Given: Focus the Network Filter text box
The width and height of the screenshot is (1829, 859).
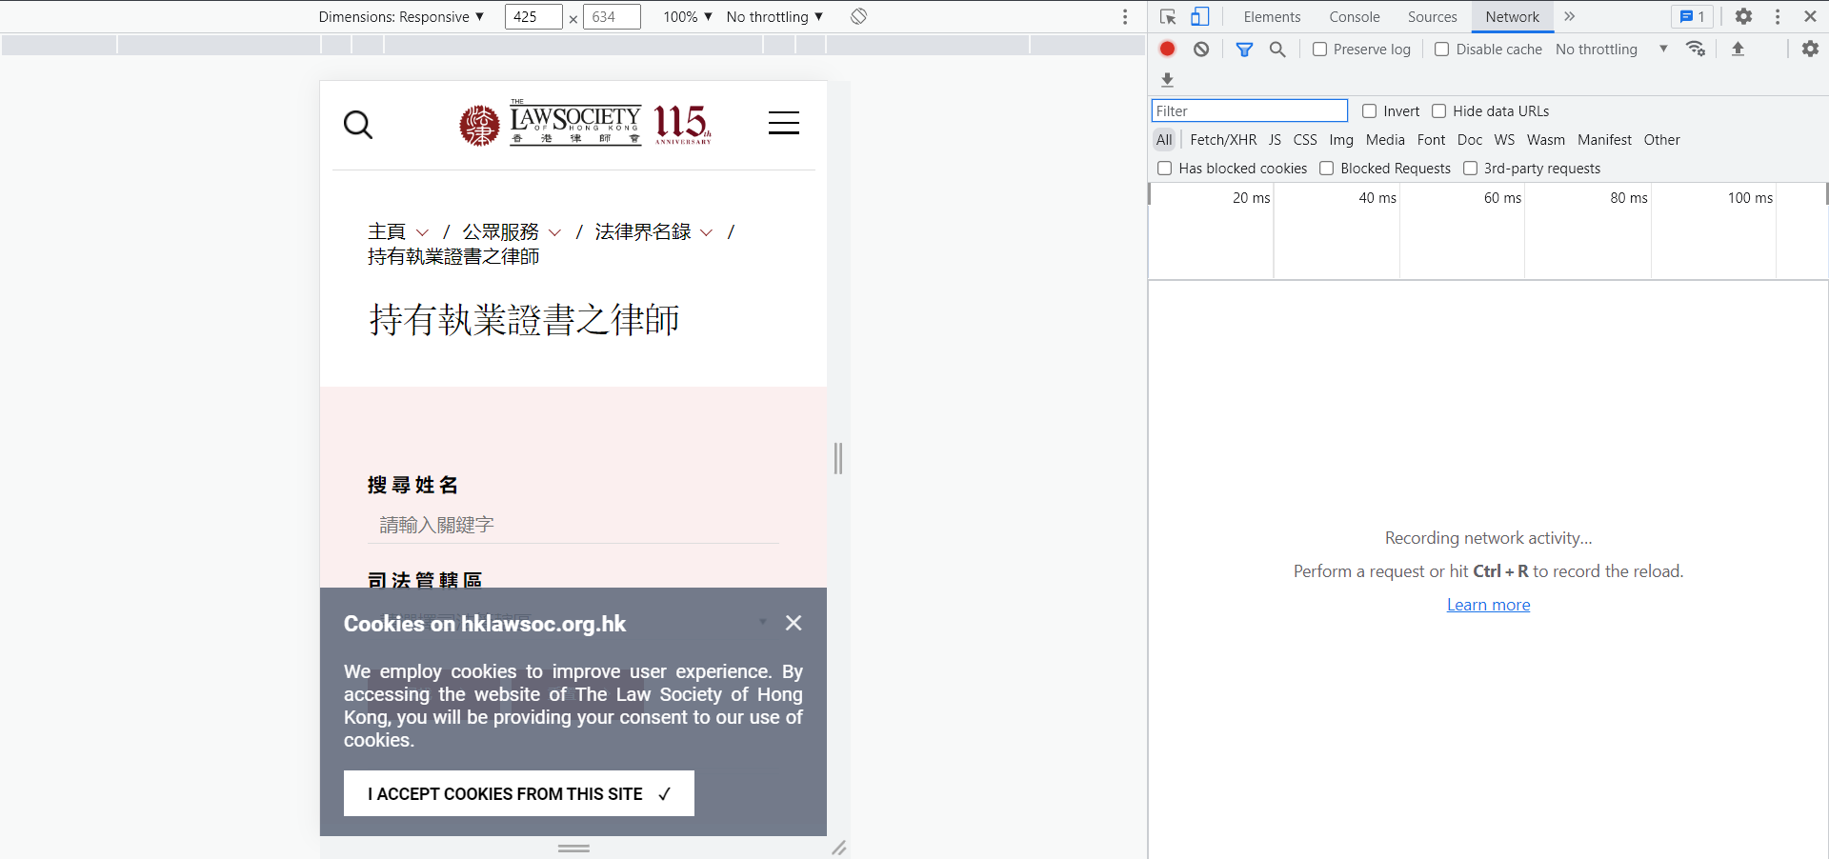Looking at the screenshot, I should [x=1250, y=110].
